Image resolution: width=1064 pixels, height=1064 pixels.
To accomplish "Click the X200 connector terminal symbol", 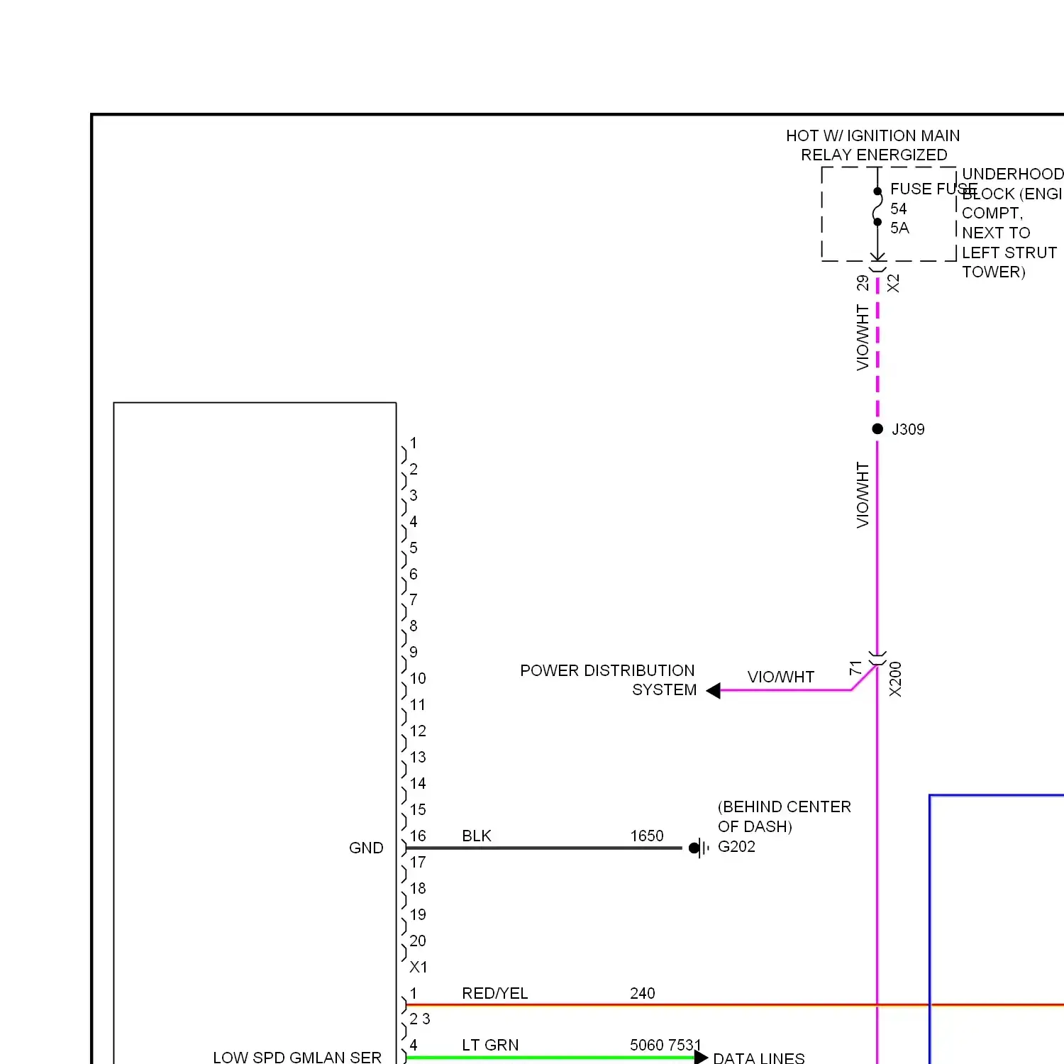I will (x=877, y=658).
